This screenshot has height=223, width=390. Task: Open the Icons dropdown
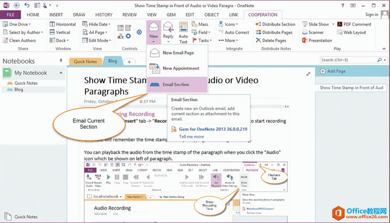(228, 24)
